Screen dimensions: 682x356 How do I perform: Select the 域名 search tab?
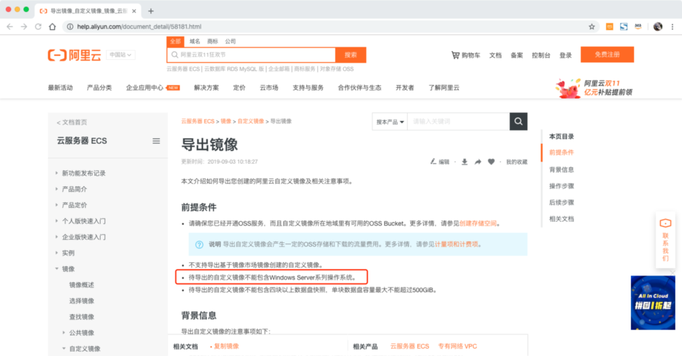coord(194,41)
